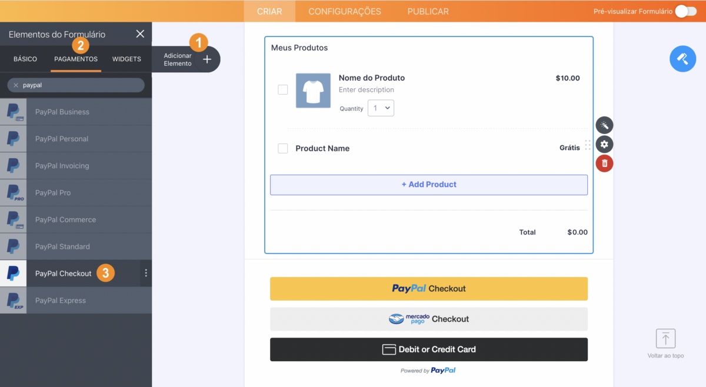Viewport: 706px width, 387px height.
Task: Click the Add Product button
Action: point(429,185)
